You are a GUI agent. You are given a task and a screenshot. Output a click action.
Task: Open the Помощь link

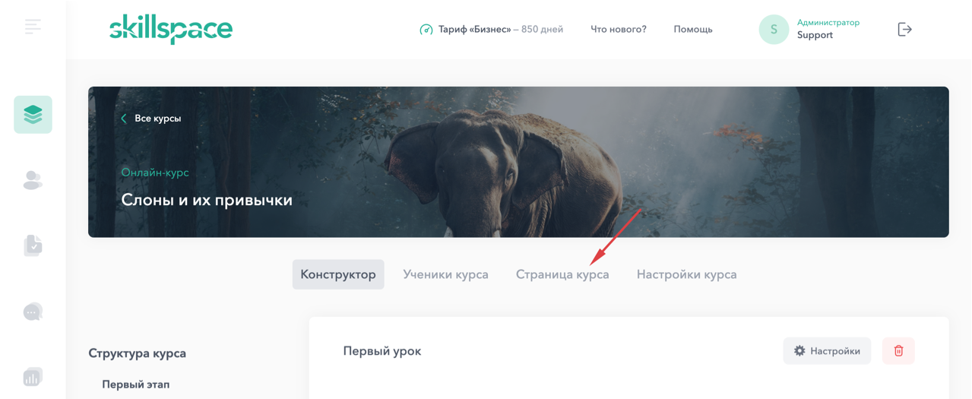[693, 30]
